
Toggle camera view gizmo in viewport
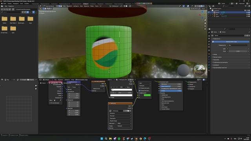[205, 26]
